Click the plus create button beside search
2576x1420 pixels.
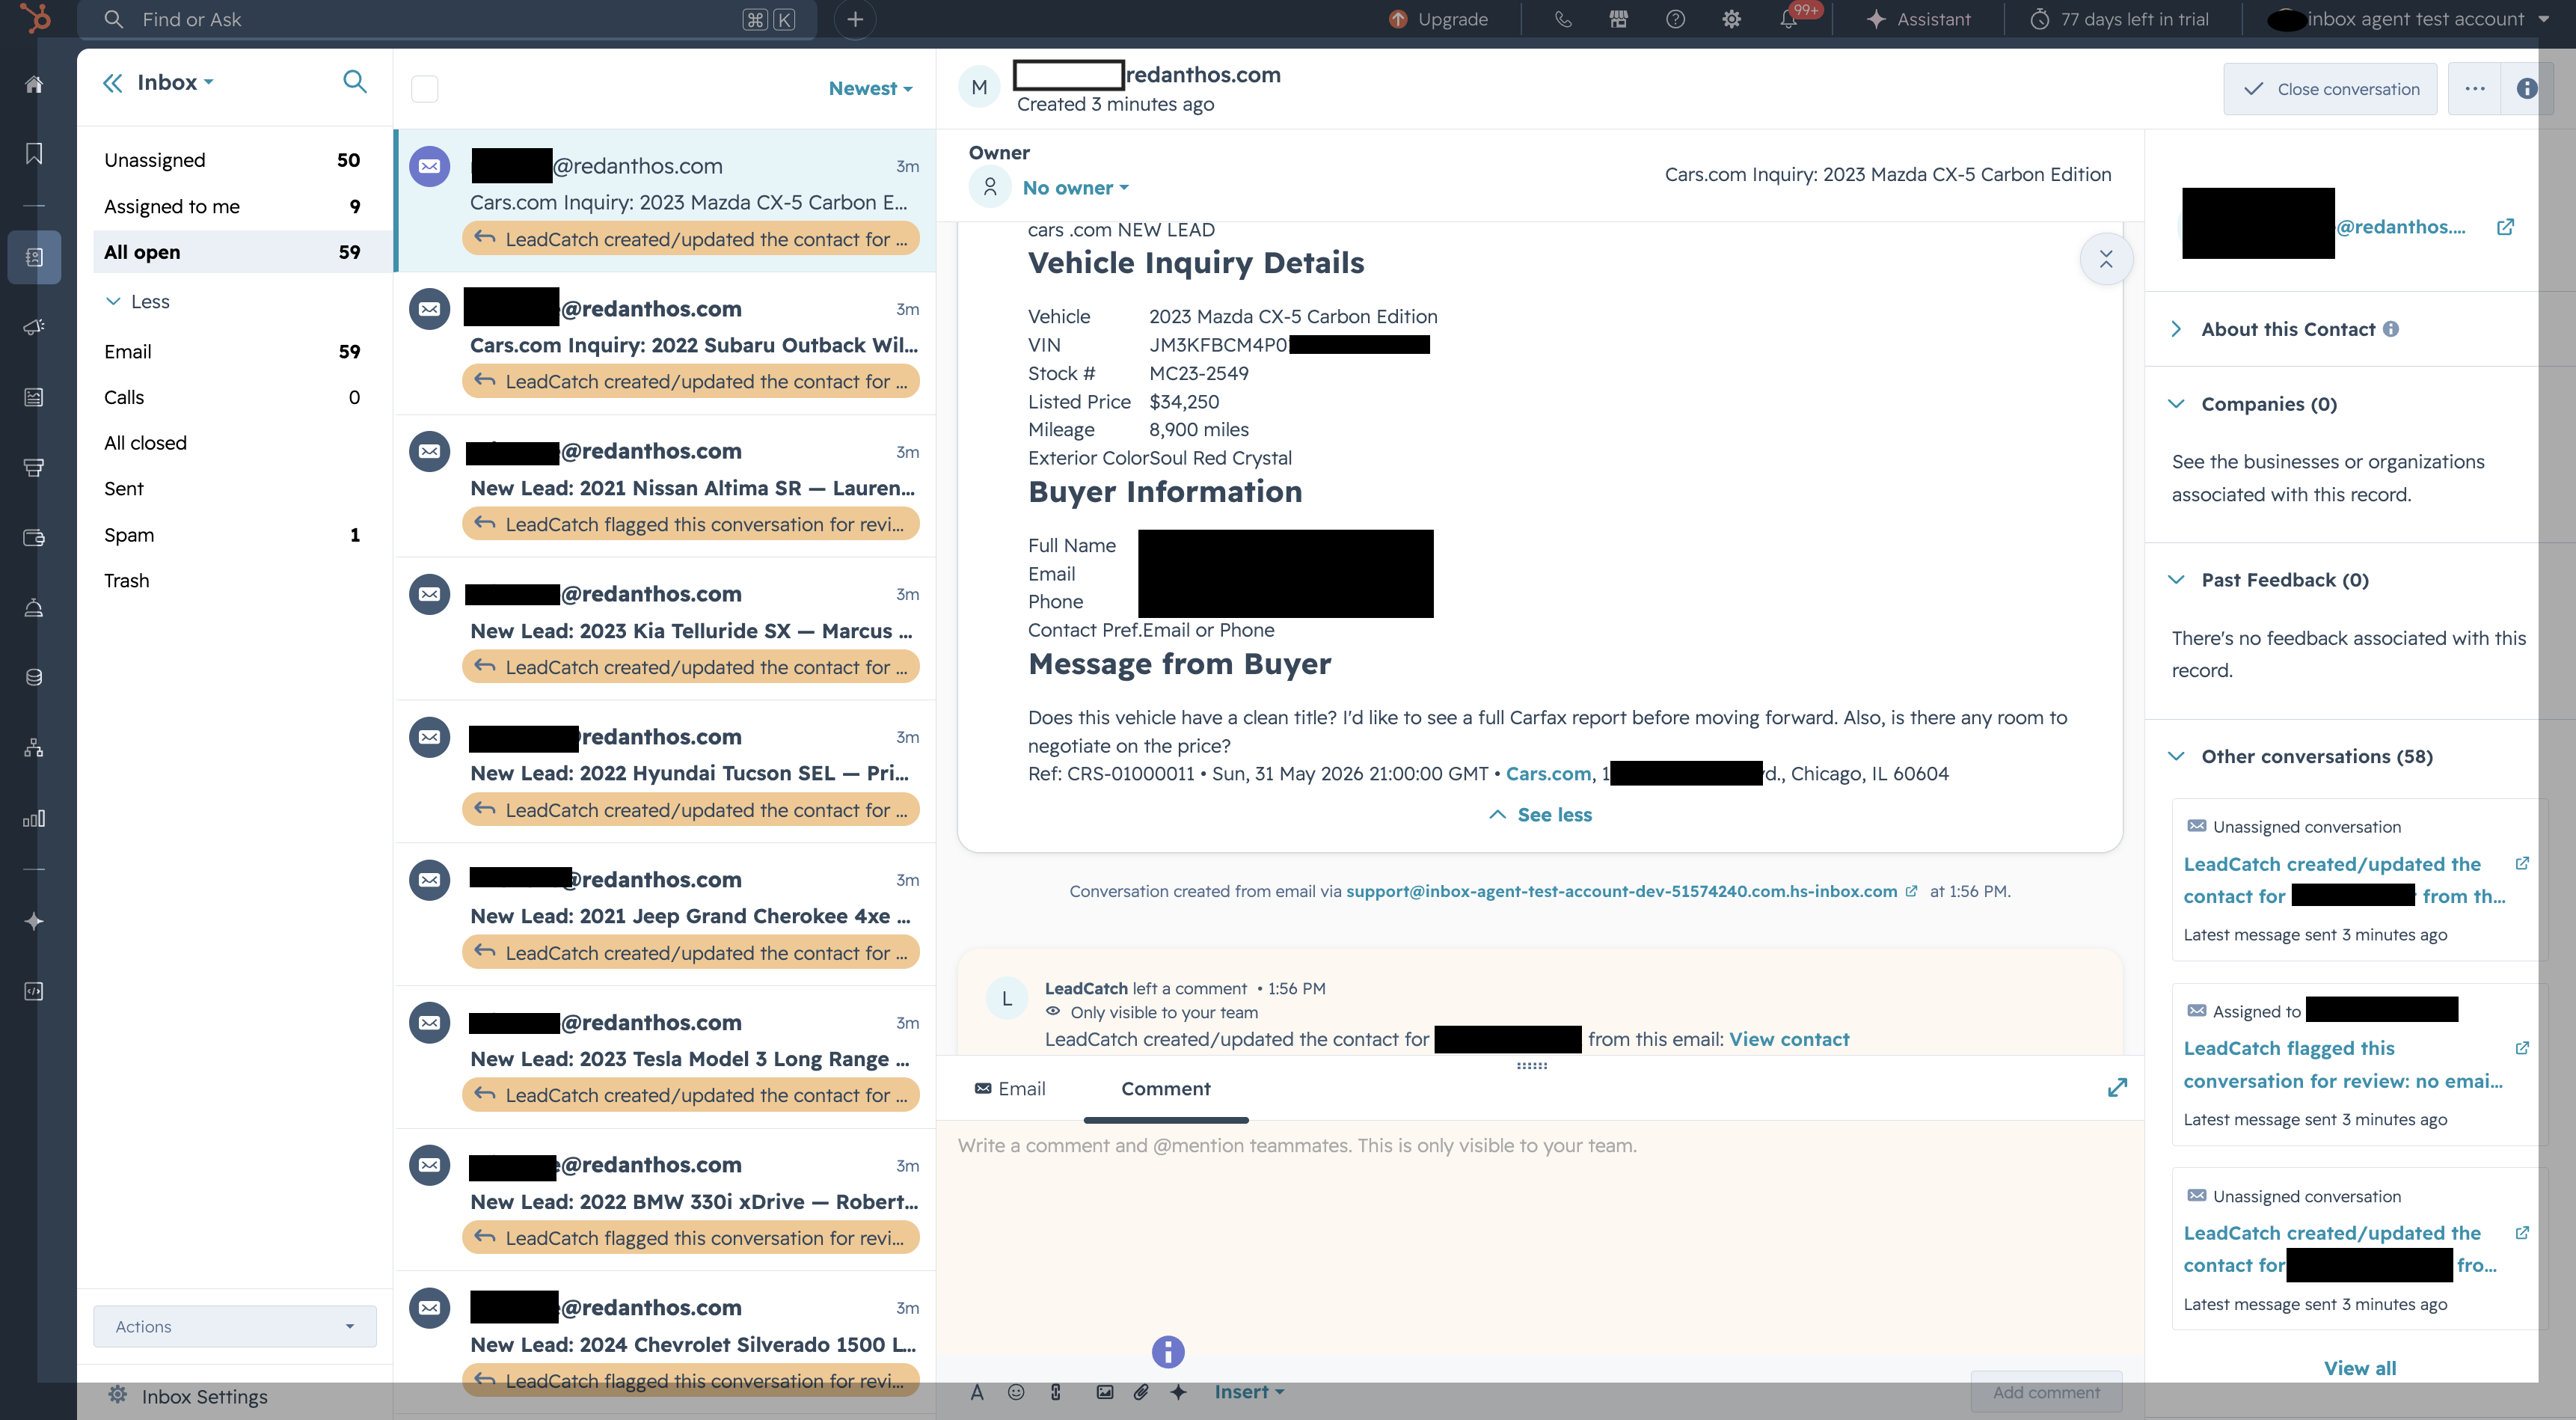[855, 19]
